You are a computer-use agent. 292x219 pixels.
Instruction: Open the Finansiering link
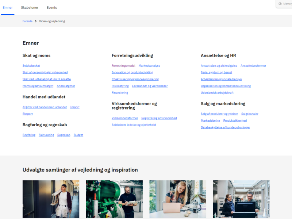coord(120,93)
